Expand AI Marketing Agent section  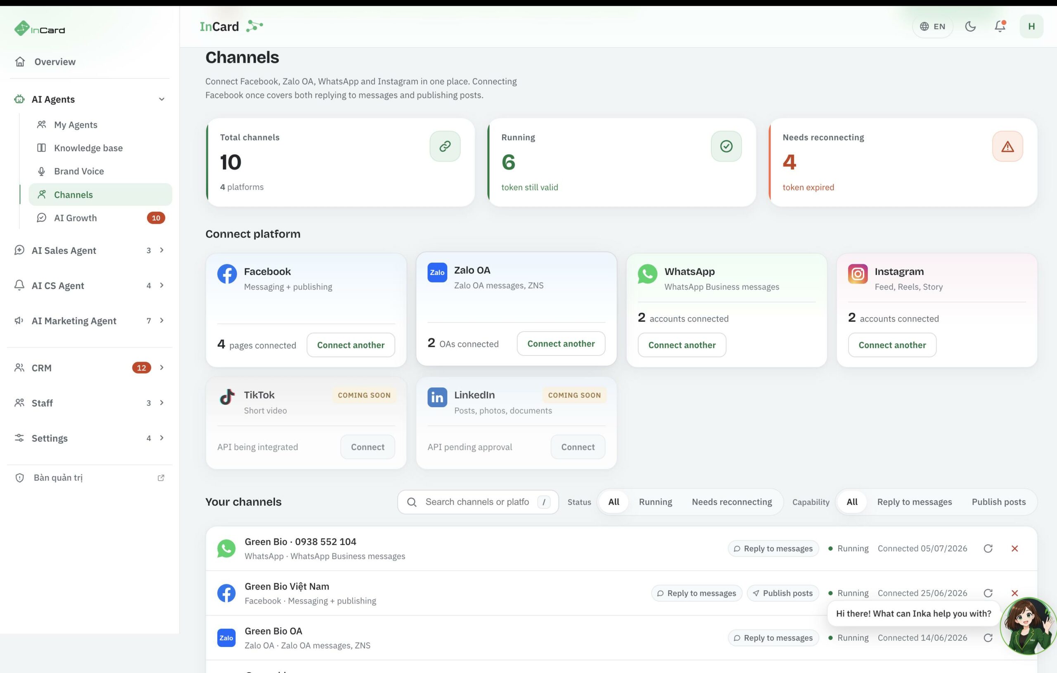coord(90,320)
